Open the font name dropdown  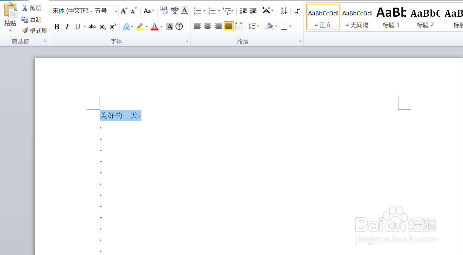91,11
